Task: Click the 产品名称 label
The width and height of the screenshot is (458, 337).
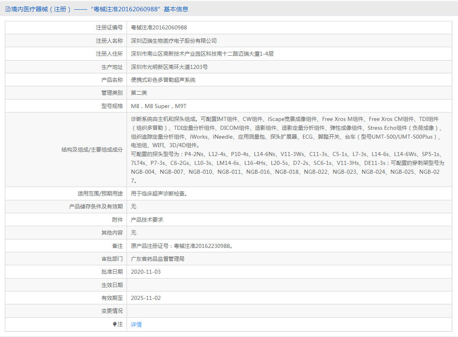Action: [112, 80]
